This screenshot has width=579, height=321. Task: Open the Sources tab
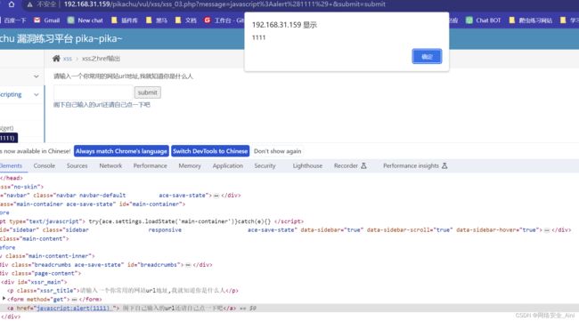pos(77,166)
